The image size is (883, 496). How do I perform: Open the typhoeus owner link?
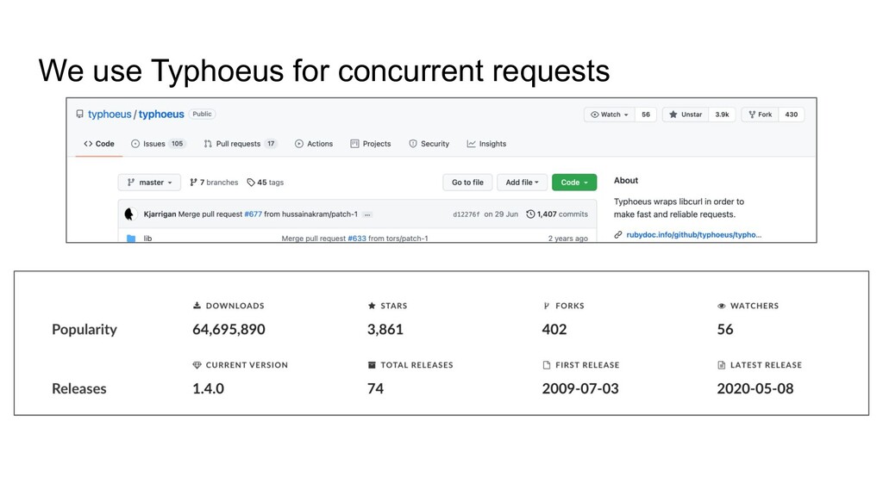tap(110, 115)
